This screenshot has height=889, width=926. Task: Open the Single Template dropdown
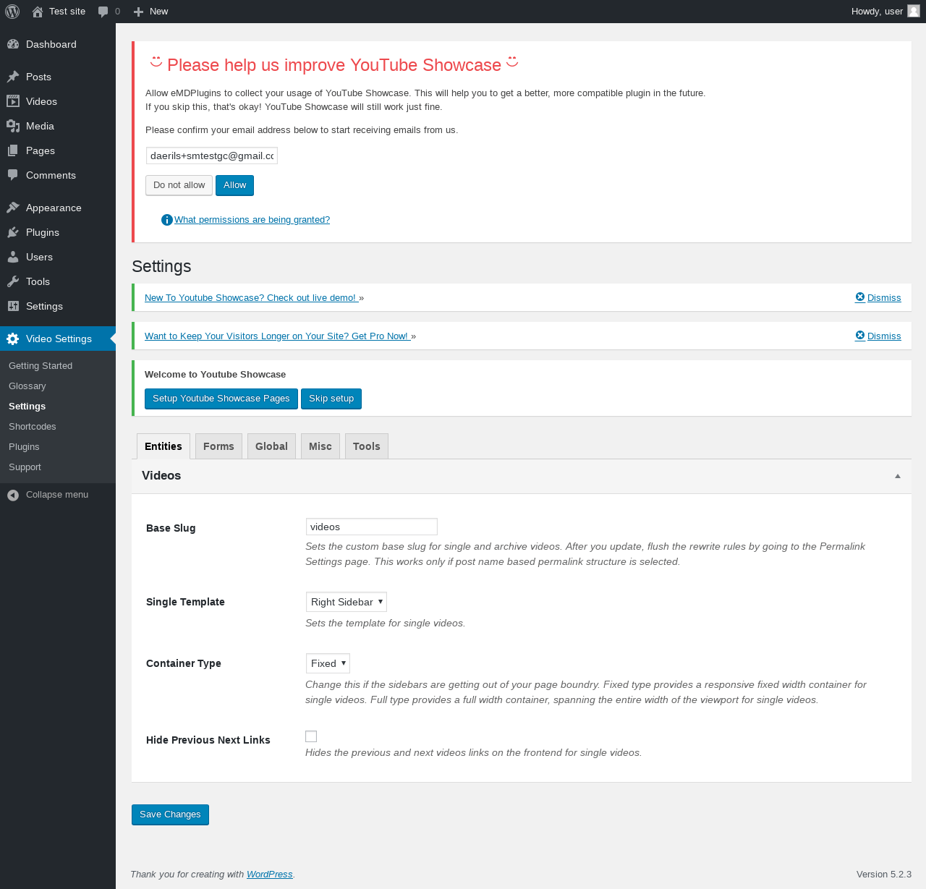click(347, 602)
